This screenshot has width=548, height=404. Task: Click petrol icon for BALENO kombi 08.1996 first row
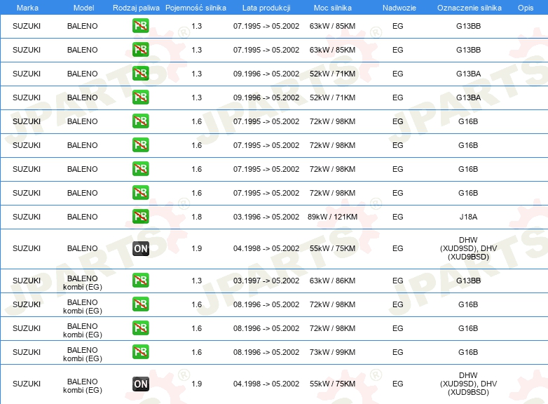pyautogui.click(x=140, y=304)
